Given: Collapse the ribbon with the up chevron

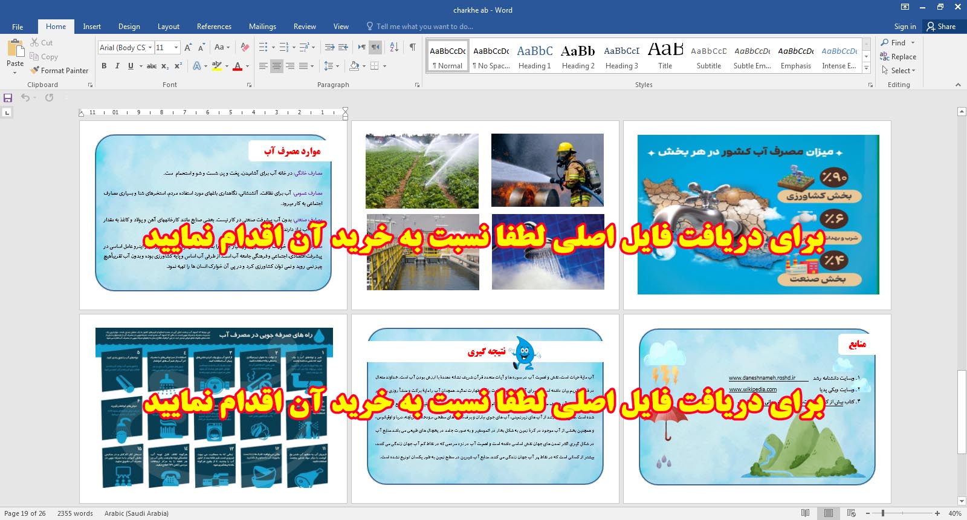Looking at the screenshot, I should (x=958, y=85).
